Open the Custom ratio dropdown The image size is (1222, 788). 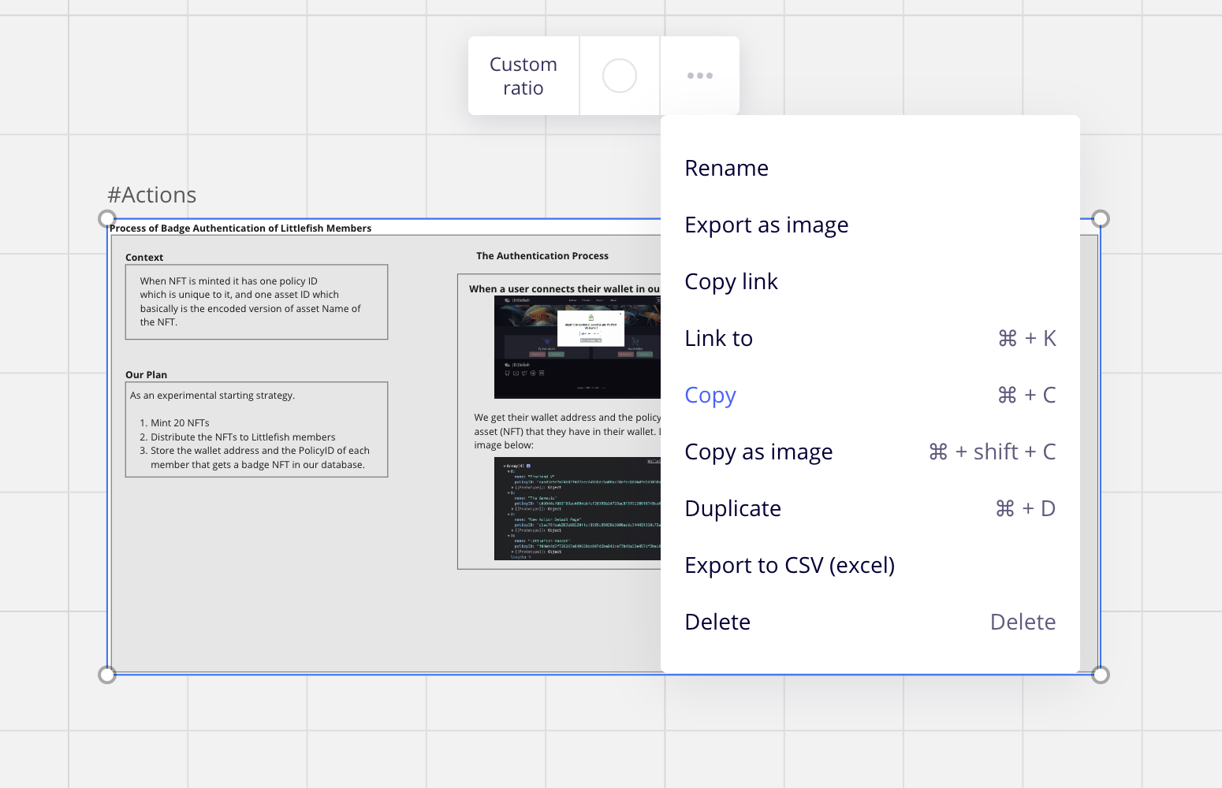click(x=523, y=76)
